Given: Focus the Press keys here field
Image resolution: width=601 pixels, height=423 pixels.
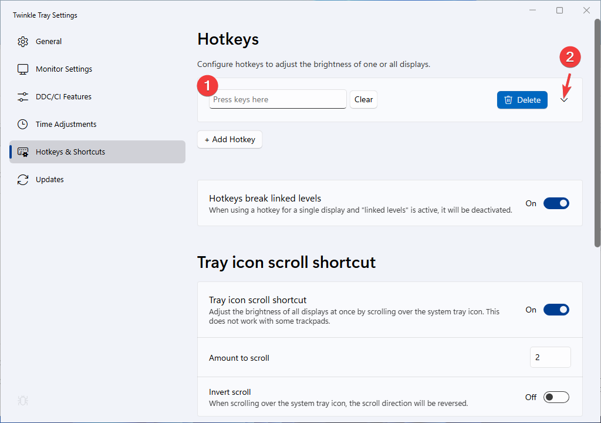Looking at the screenshot, I should (278, 99).
